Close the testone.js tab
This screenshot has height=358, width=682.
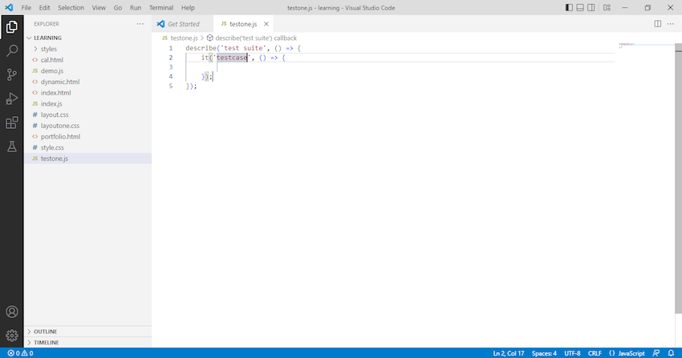[x=266, y=24]
